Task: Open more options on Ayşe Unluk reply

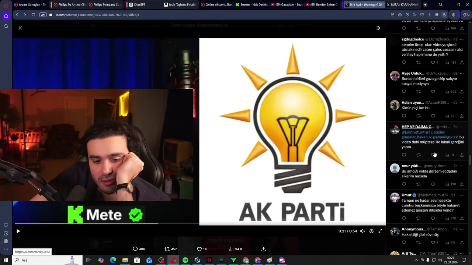Action: (x=462, y=73)
